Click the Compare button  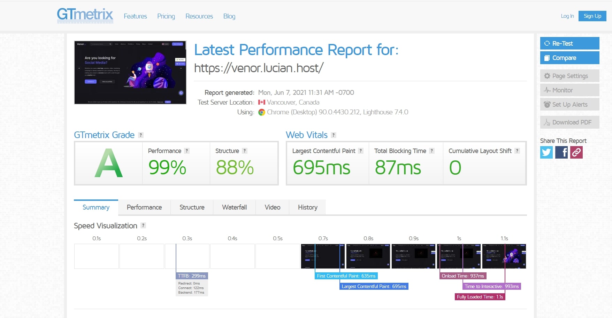[x=570, y=58]
